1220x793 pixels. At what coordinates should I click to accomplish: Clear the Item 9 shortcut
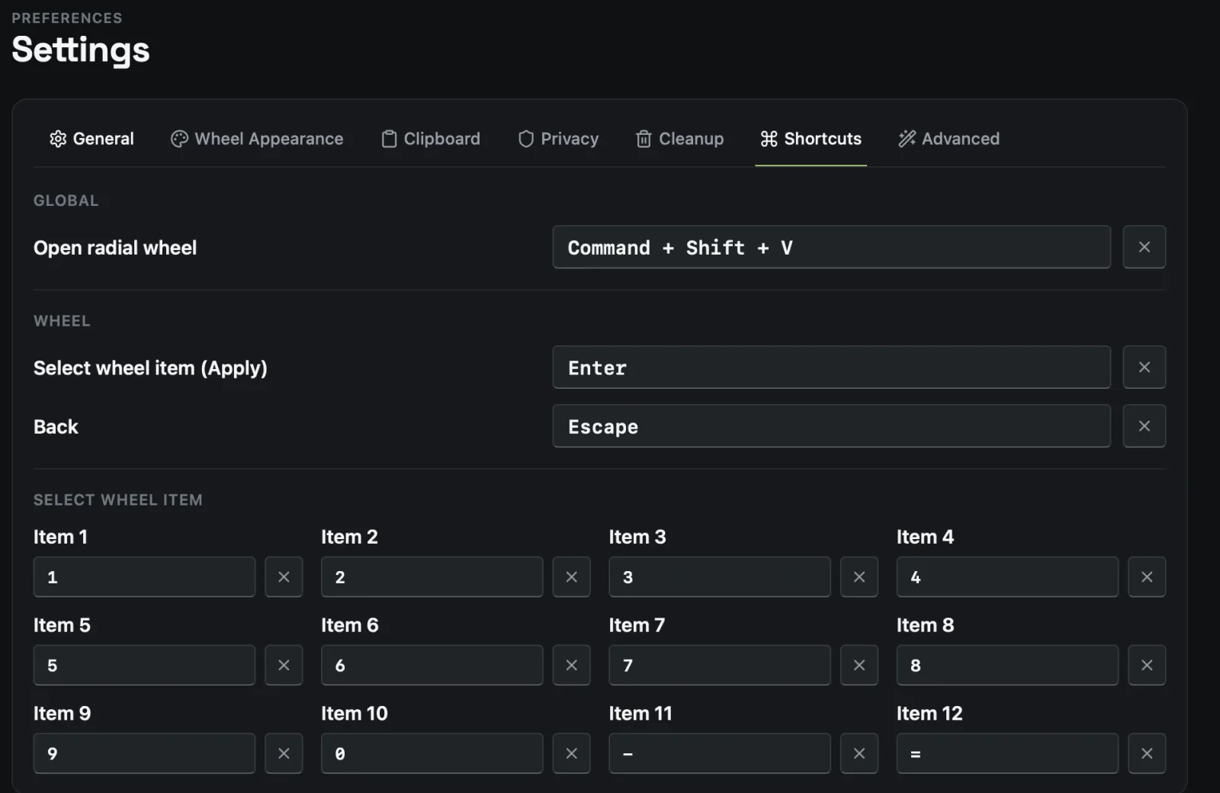pos(284,753)
